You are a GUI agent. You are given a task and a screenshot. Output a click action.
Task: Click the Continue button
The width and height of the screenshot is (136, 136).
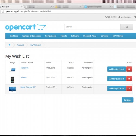click(x=128, y=100)
